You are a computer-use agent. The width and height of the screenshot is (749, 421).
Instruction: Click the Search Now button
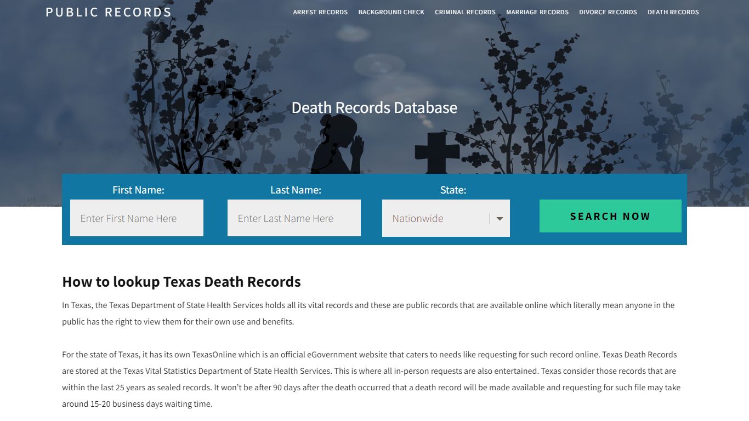click(x=610, y=216)
